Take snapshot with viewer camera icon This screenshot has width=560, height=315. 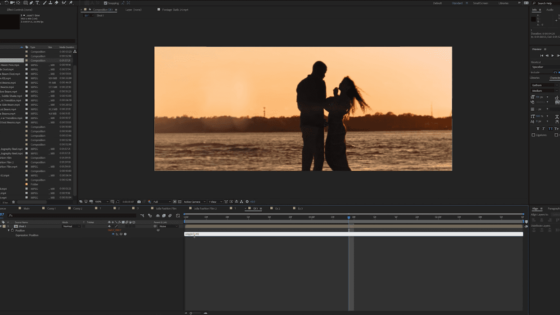click(139, 202)
